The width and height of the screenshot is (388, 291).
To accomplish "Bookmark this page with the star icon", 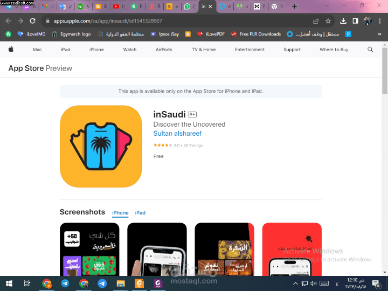I will 328,21.
